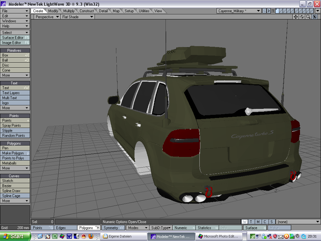Click the Windows Start button
Viewport: 321px width, 241px height.
click(x=15, y=236)
